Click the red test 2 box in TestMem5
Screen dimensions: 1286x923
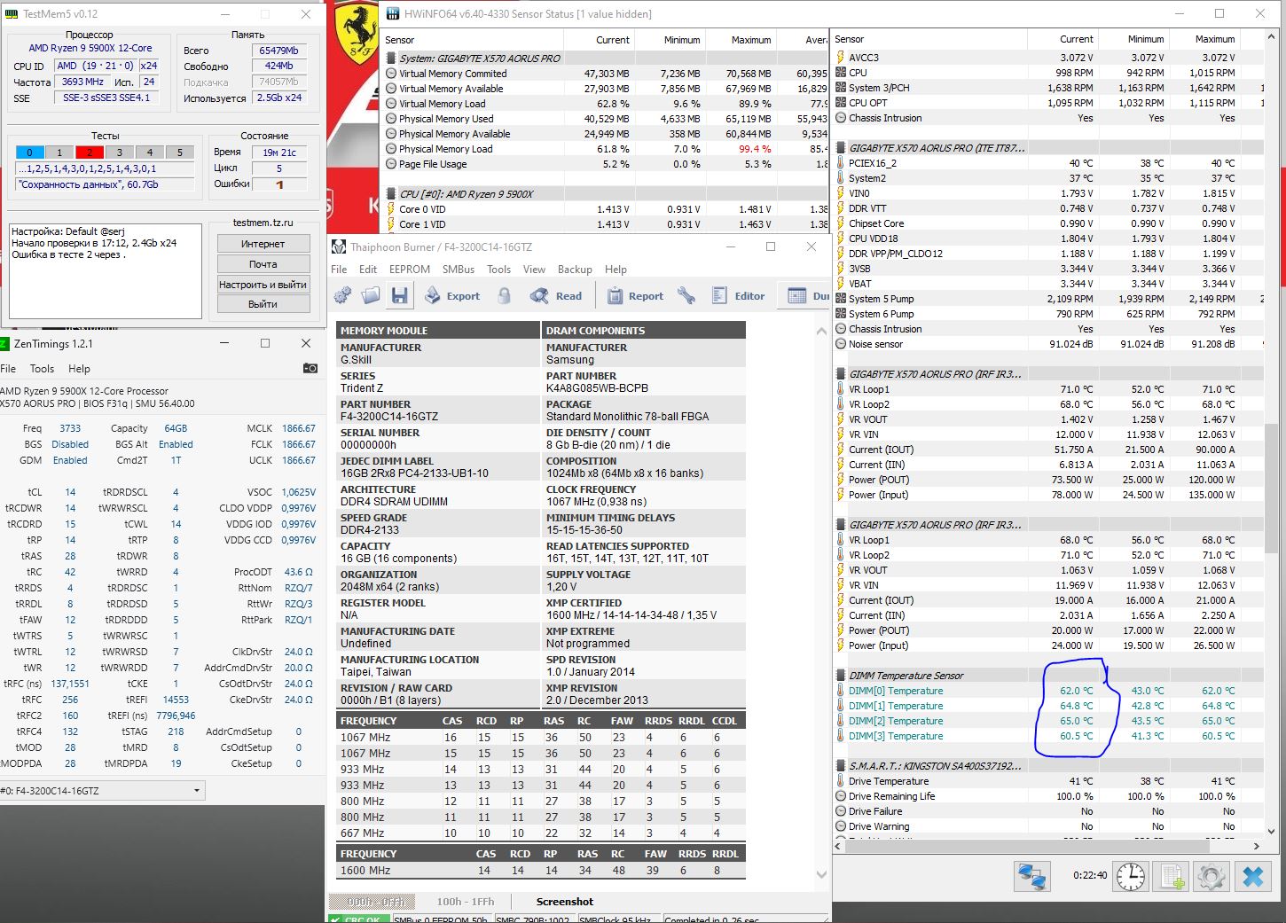click(90, 153)
